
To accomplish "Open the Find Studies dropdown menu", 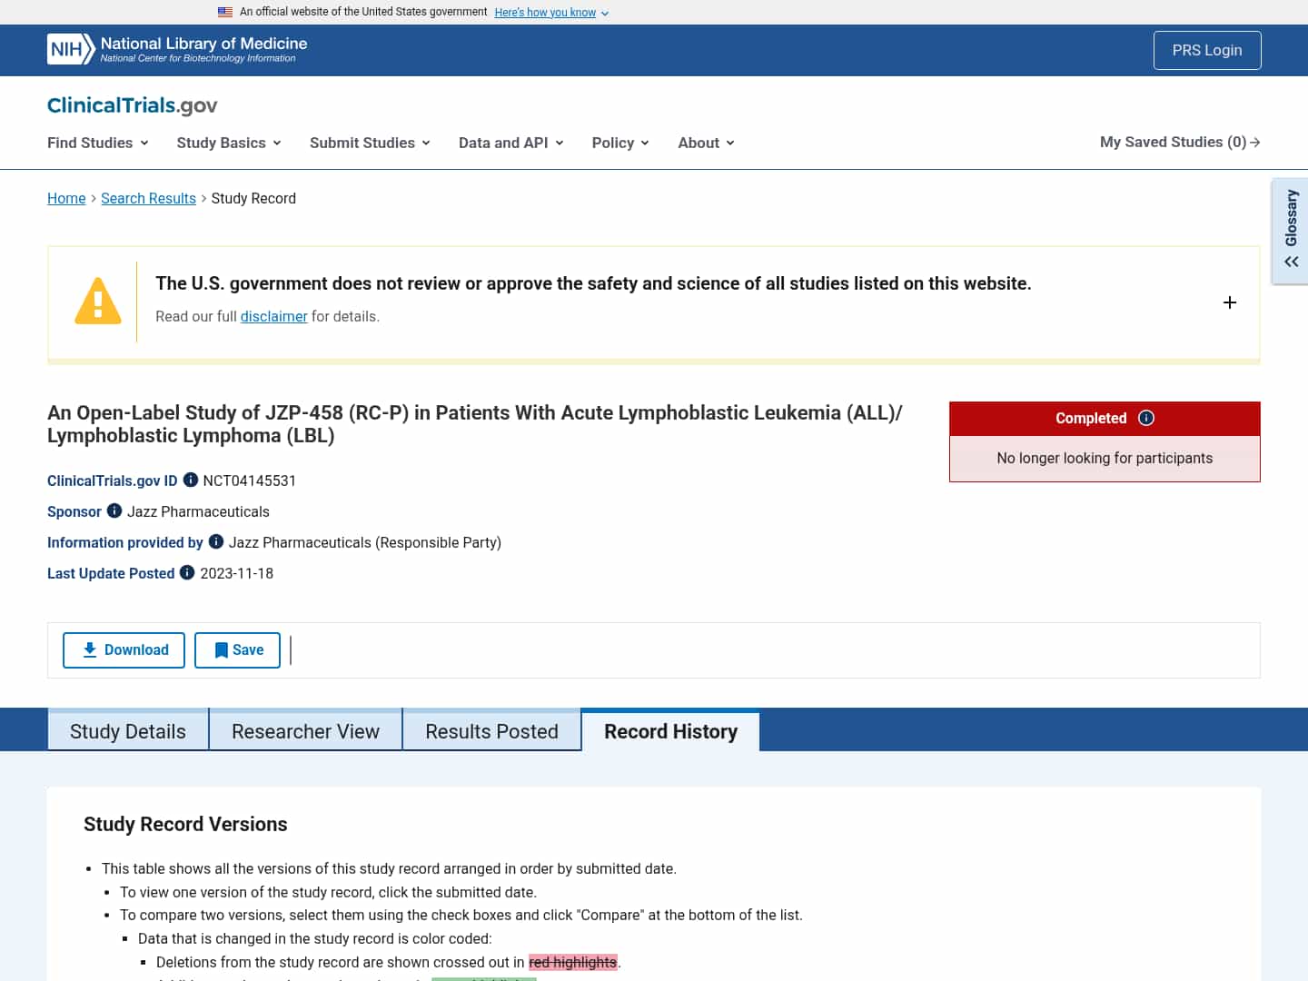I will tap(98, 143).
